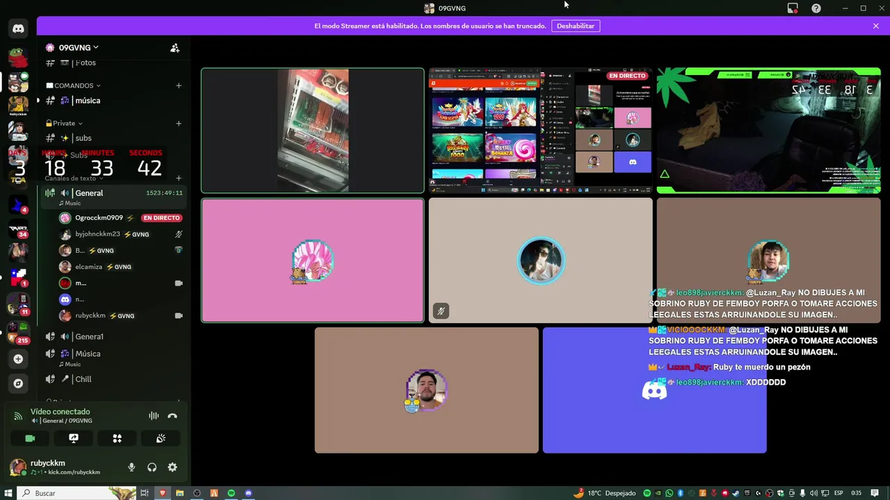Open the weather widget 18°C Despejado
Screen dimensions: 890x500
click(604, 493)
